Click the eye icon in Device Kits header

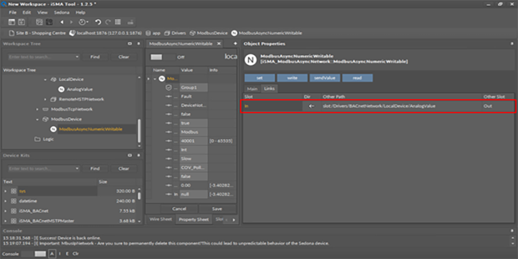pyautogui.click(x=130, y=155)
